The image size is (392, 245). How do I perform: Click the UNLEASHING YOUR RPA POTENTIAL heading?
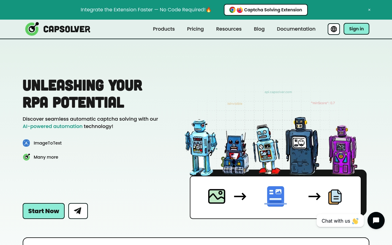pos(83,94)
